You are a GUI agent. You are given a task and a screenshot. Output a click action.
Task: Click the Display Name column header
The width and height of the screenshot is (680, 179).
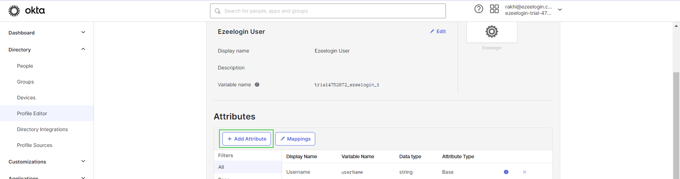[x=302, y=156]
